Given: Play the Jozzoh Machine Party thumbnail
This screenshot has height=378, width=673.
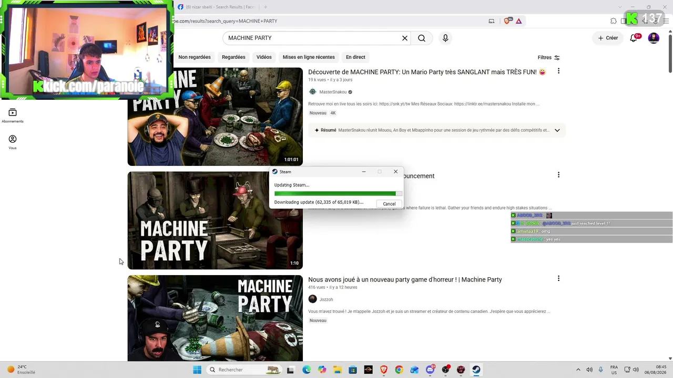Looking at the screenshot, I should click(x=215, y=318).
